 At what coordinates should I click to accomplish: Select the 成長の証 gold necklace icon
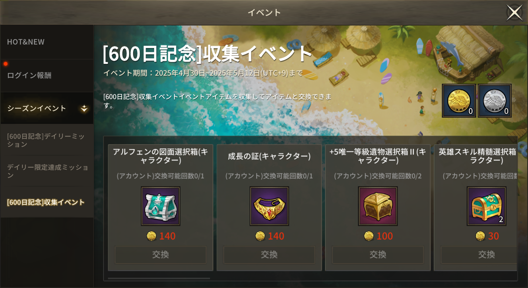coord(269,206)
